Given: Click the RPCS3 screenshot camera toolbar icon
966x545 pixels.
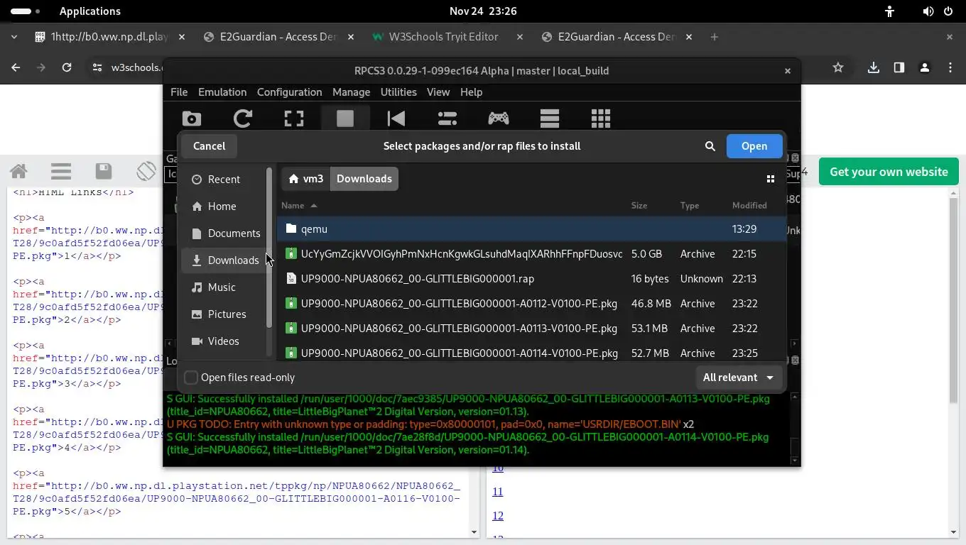Looking at the screenshot, I should [192, 119].
